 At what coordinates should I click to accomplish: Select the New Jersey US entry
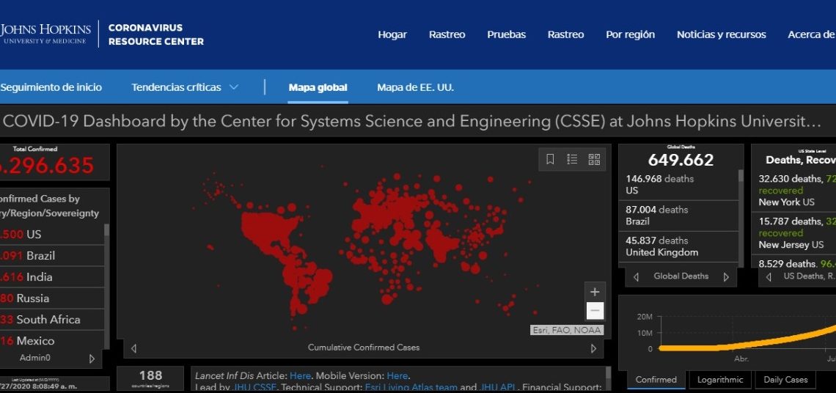tap(794, 233)
